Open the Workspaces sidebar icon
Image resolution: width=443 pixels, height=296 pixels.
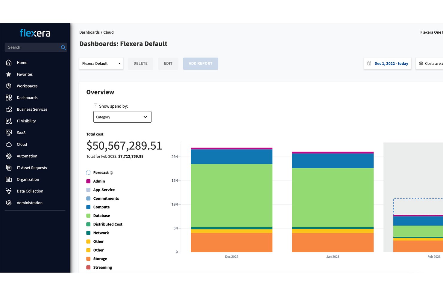[x=9, y=86]
